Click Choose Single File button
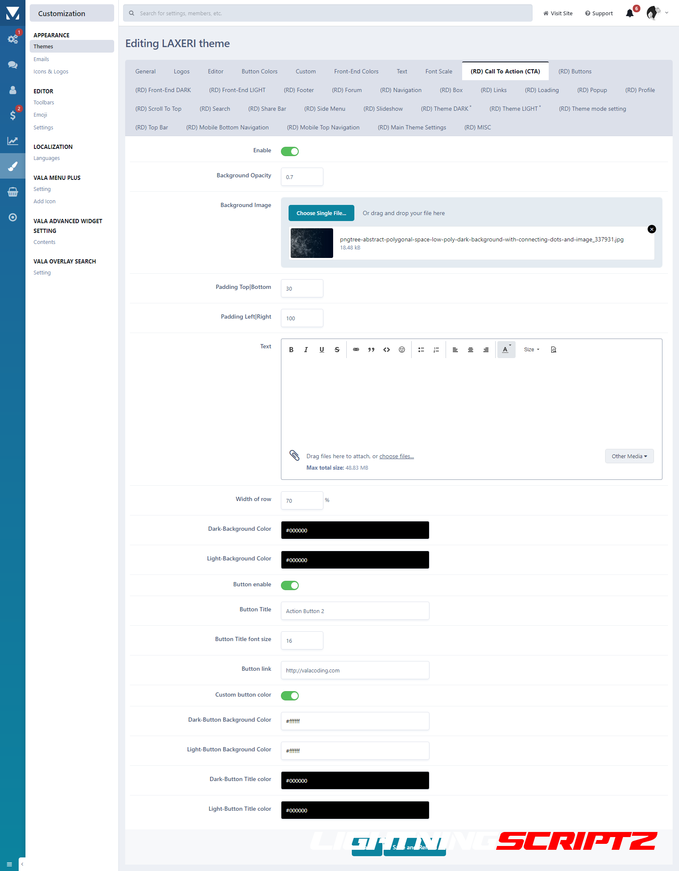This screenshot has width=679, height=871. pyautogui.click(x=321, y=213)
